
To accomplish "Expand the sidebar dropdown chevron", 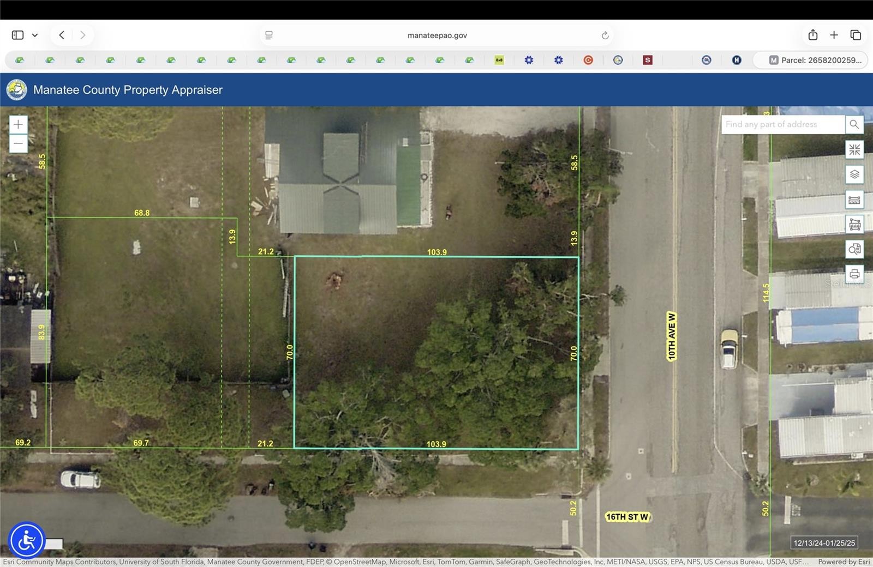I will pos(35,34).
